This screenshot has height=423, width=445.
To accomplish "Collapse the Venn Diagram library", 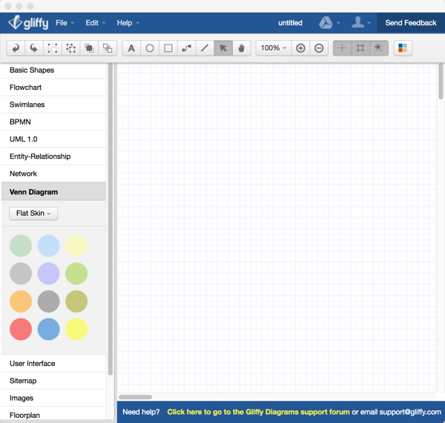I will [x=53, y=192].
